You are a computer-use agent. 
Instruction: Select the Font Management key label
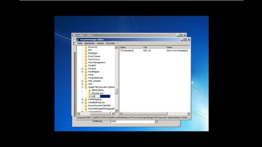click(97, 62)
